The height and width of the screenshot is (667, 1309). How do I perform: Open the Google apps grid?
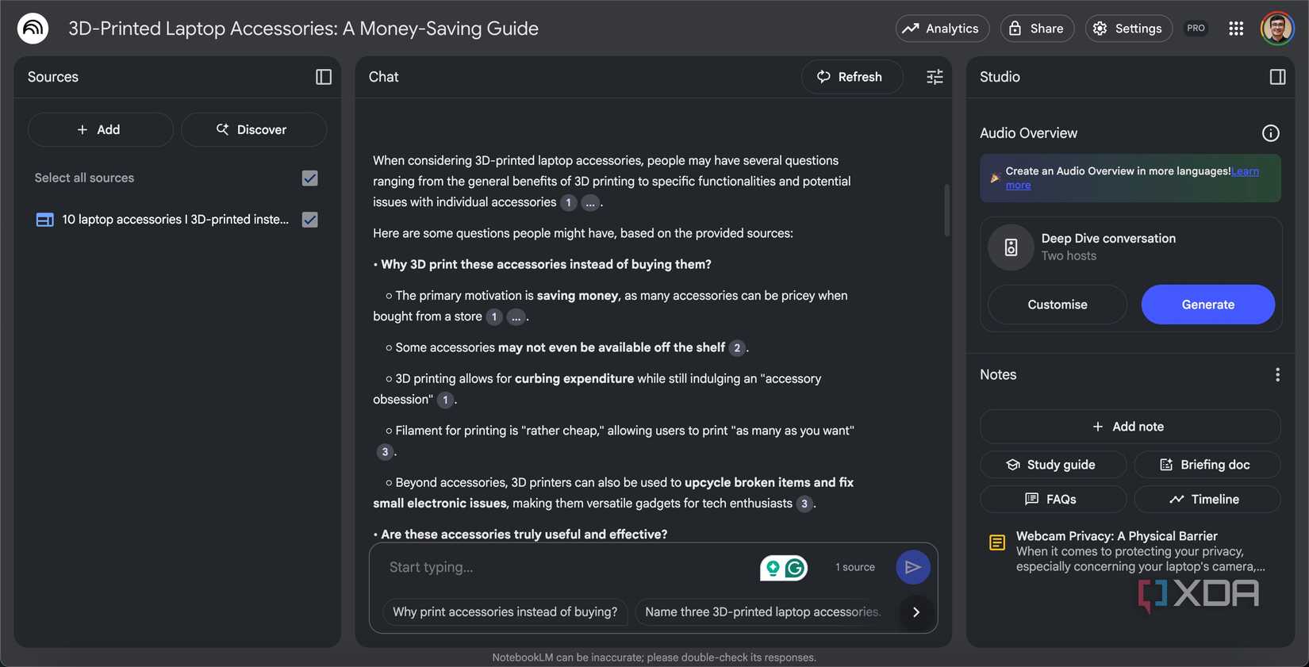click(1236, 27)
